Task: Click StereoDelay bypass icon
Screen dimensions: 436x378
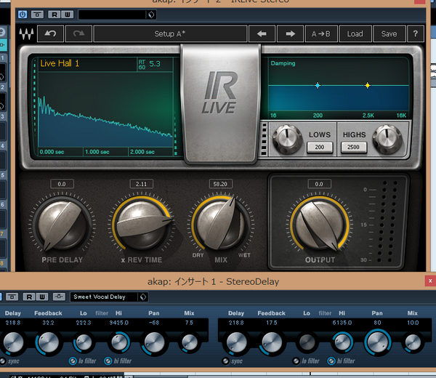Action: pos(12,297)
